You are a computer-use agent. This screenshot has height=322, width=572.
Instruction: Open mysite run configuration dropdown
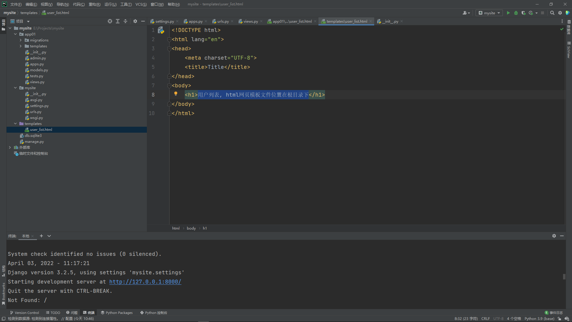(x=489, y=13)
